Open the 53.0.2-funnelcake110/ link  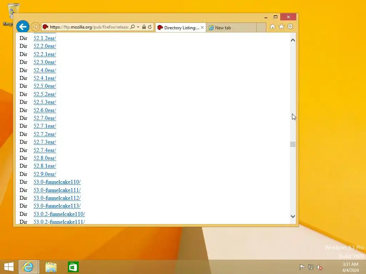click(x=59, y=214)
